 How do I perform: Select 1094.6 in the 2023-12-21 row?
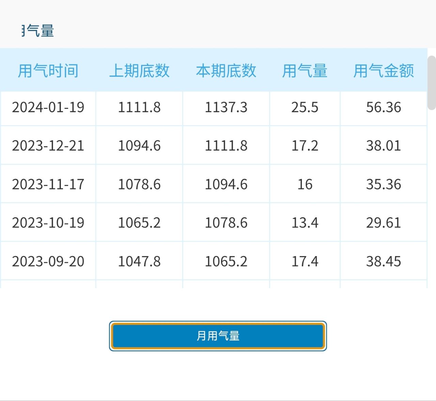click(x=139, y=146)
